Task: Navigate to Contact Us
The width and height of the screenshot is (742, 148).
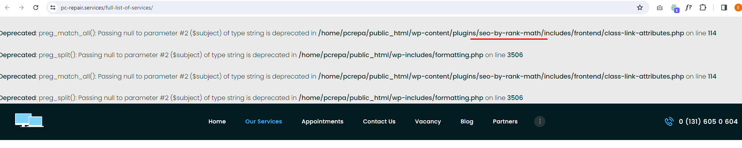Action: 379,121
